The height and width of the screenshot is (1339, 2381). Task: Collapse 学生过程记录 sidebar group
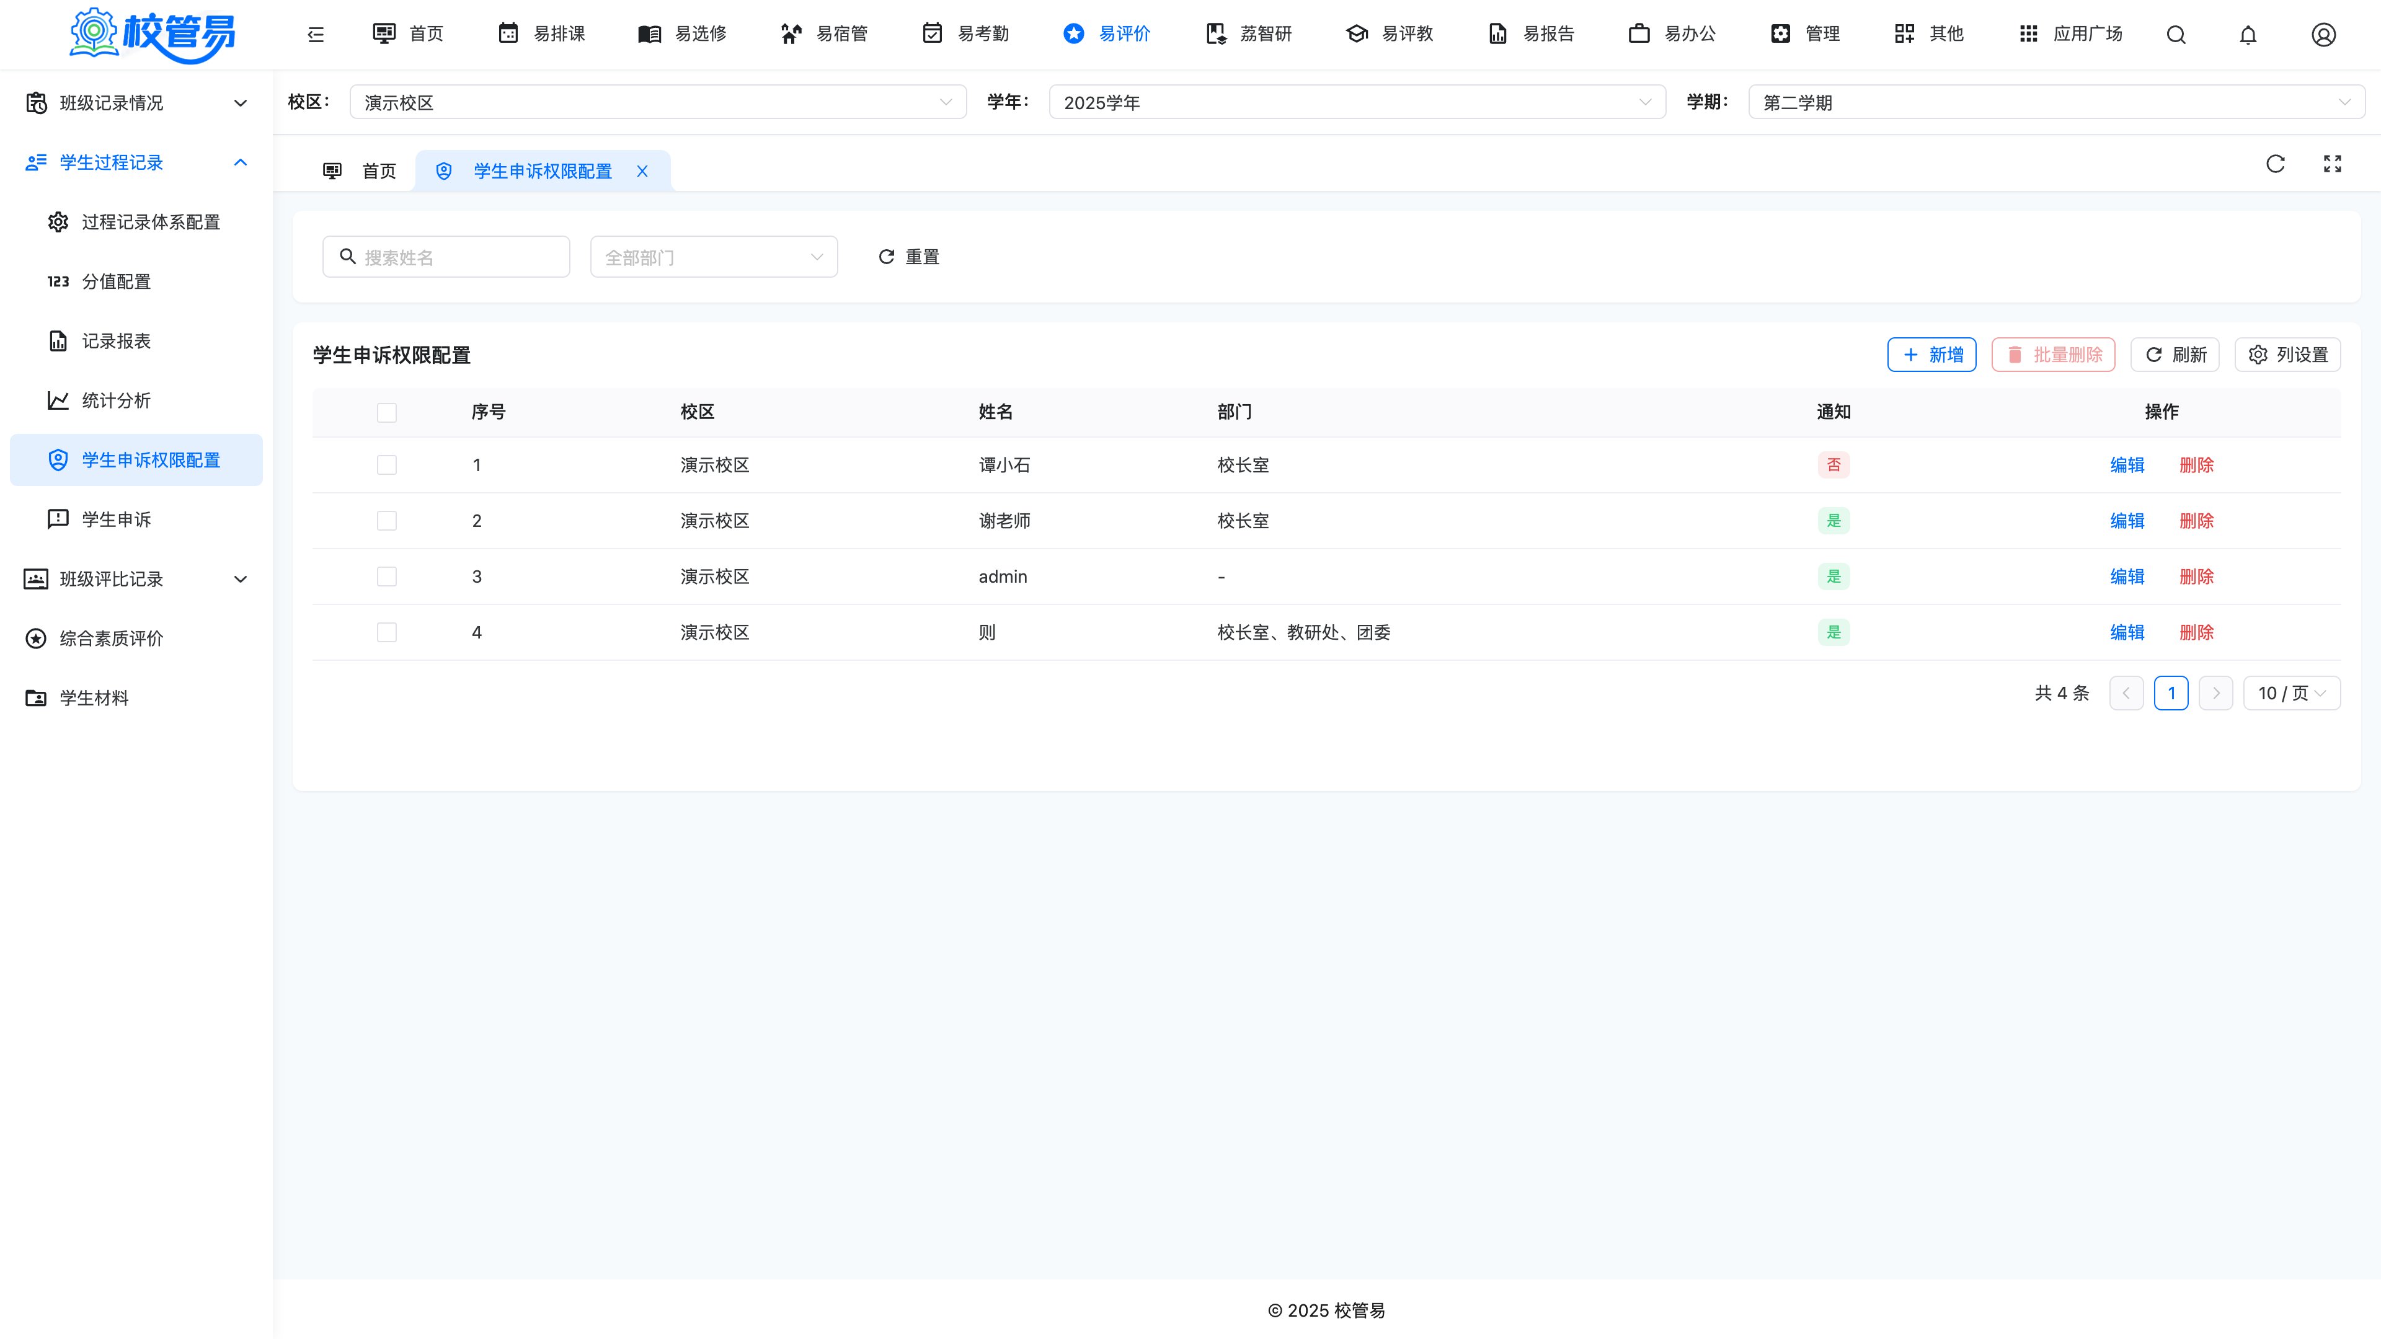(137, 162)
